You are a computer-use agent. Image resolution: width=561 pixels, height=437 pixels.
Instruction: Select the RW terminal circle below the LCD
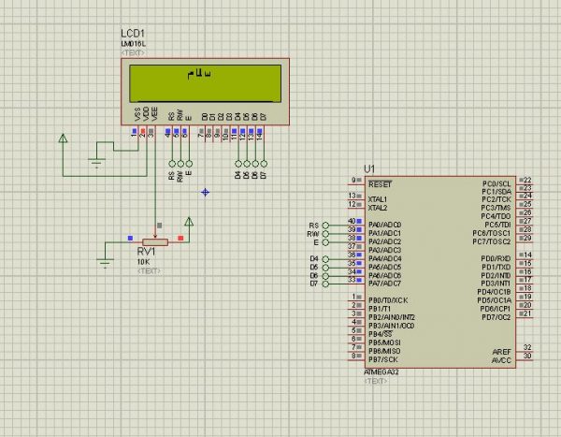point(180,164)
